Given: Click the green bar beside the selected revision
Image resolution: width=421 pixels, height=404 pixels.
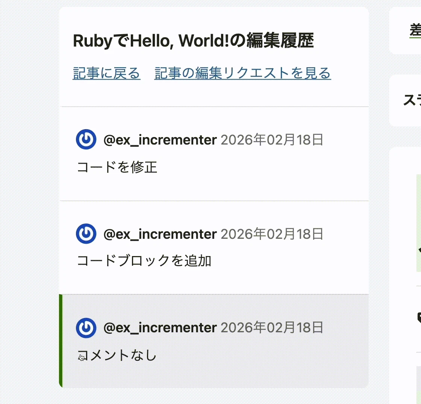Looking at the screenshot, I should 61,340.
